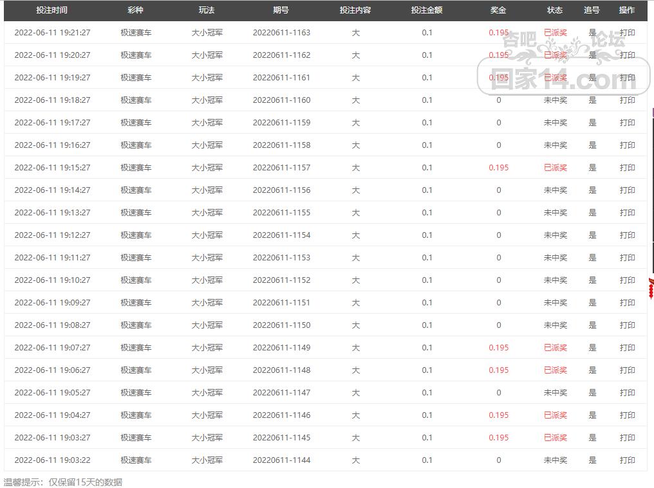The height and width of the screenshot is (488, 654).
Task: Click 打印 for issue 20220611-1149
Action: tap(628, 348)
